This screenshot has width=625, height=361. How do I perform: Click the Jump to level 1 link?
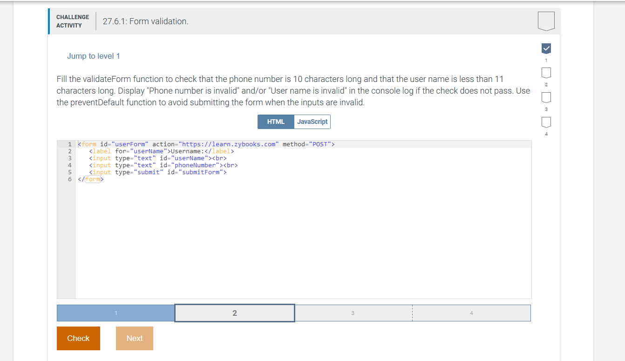94,56
